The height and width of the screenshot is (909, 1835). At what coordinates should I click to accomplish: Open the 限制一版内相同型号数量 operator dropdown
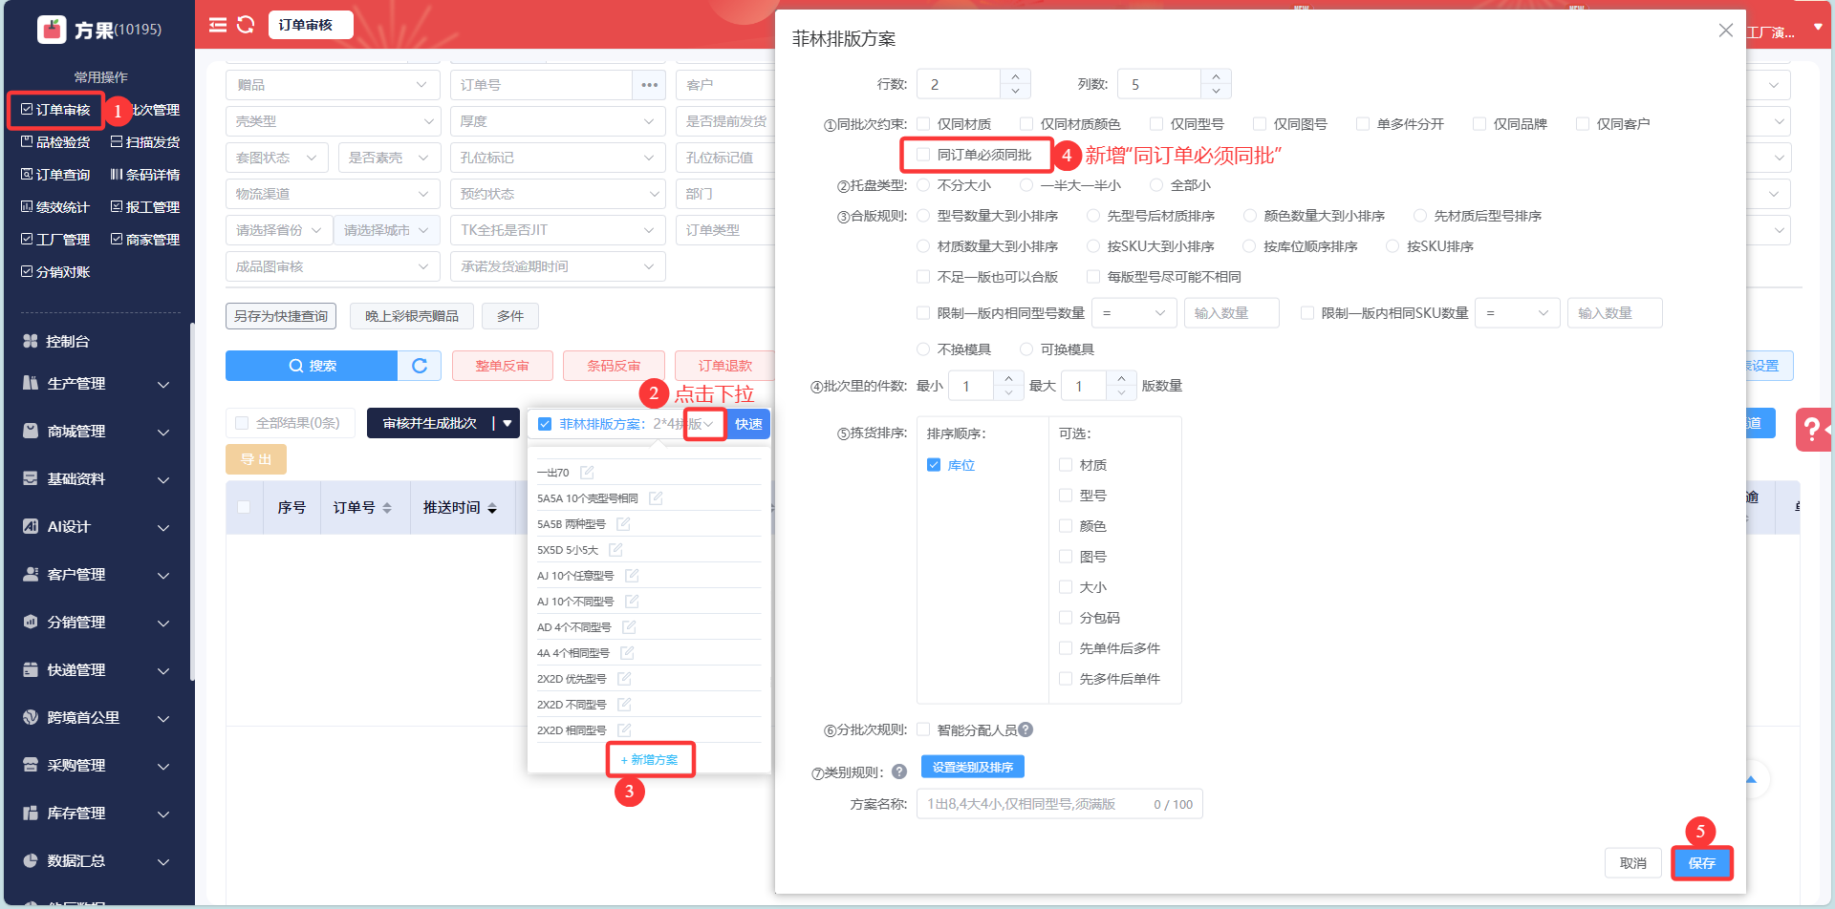click(1134, 313)
